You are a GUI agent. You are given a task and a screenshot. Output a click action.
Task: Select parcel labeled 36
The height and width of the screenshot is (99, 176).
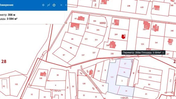point(124,72)
